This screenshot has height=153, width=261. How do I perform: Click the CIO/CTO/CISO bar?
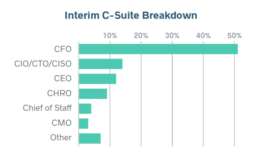[100, 64]
